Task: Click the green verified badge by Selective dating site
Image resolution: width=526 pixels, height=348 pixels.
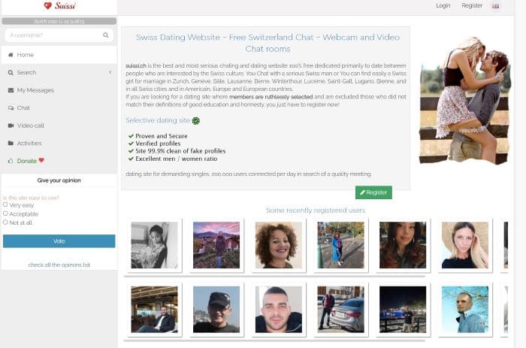Action: click(196, 121)
